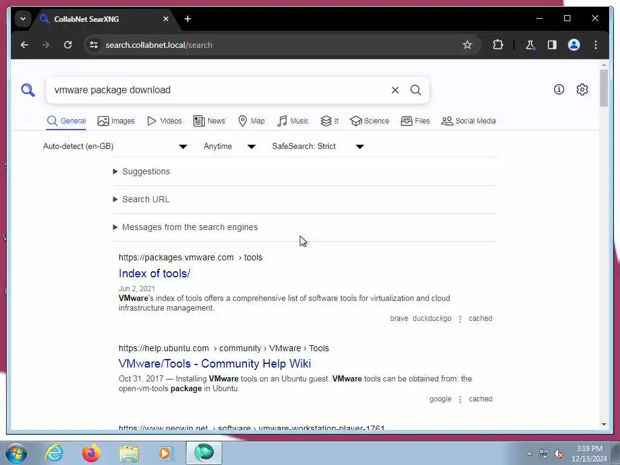The width and height of the screenshot is (620, 465).
Task: Click the taskbar clock showing 3:19 PM
Action: 589,454
